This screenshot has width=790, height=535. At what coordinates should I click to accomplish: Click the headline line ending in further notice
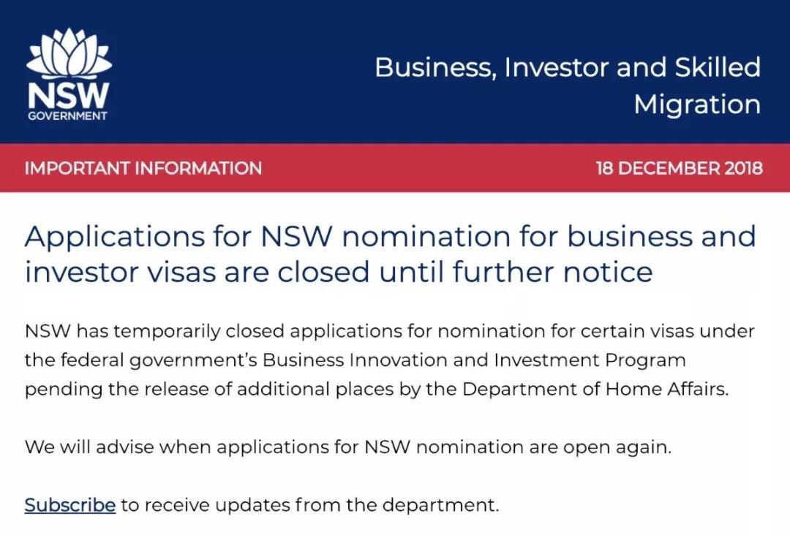(x=338, y=272)
